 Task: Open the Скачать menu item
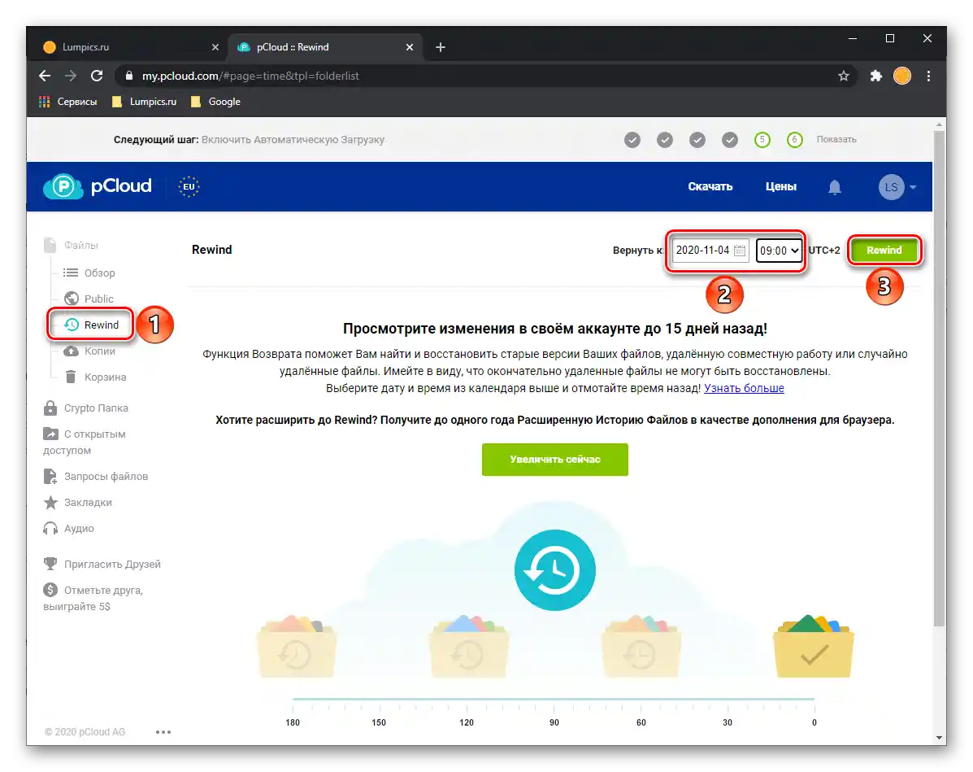click(710, 186)
